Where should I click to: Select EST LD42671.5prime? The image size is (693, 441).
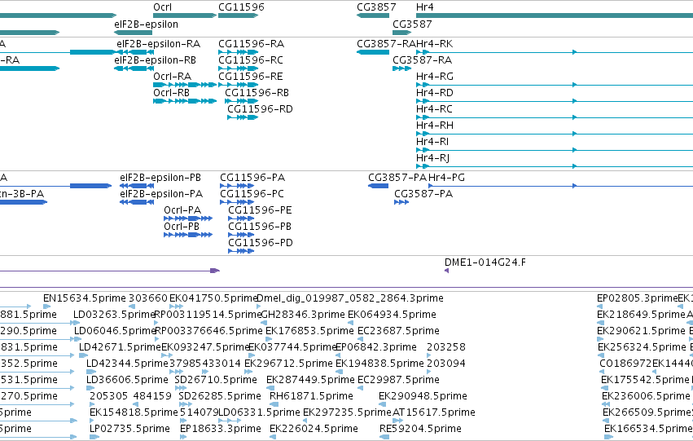coord(120,348)
